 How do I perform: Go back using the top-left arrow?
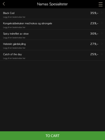(4, 4)
